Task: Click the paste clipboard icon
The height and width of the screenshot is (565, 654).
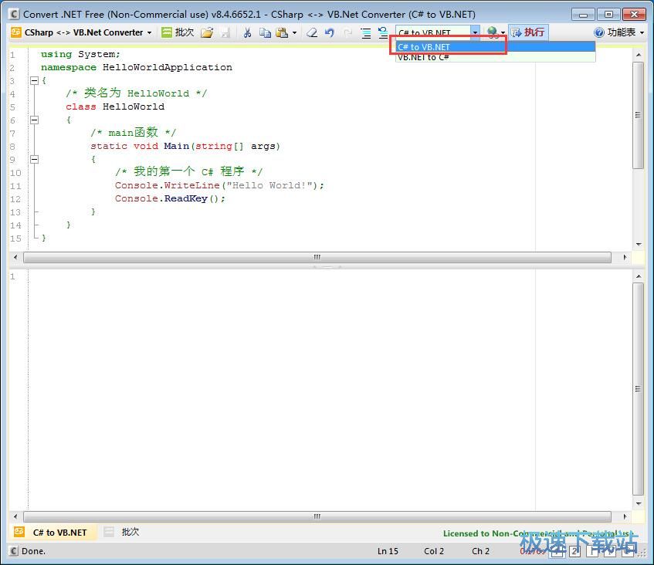Action: (x=282, y=32)
